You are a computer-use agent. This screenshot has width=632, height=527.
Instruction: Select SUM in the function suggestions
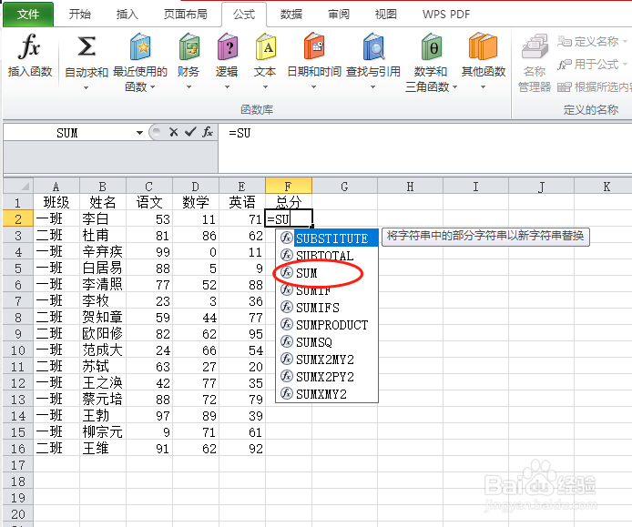point(327,273)
